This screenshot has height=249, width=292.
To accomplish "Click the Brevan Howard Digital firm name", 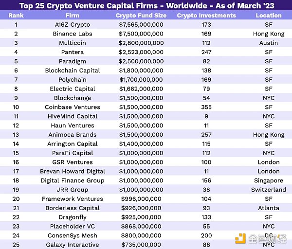I will 72,171.
